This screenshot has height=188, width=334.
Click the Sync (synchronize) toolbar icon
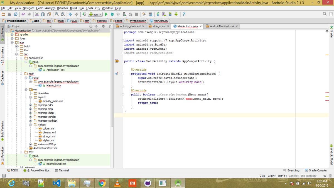tap(16, 14)
